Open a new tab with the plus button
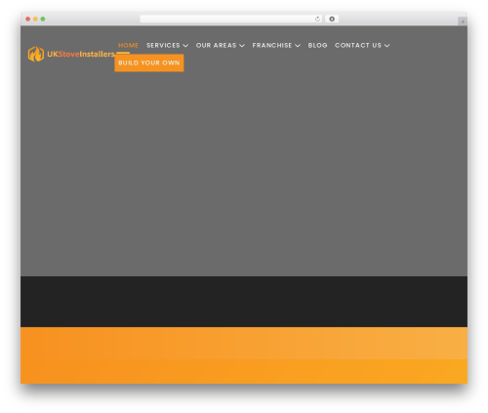 point(463,21)
